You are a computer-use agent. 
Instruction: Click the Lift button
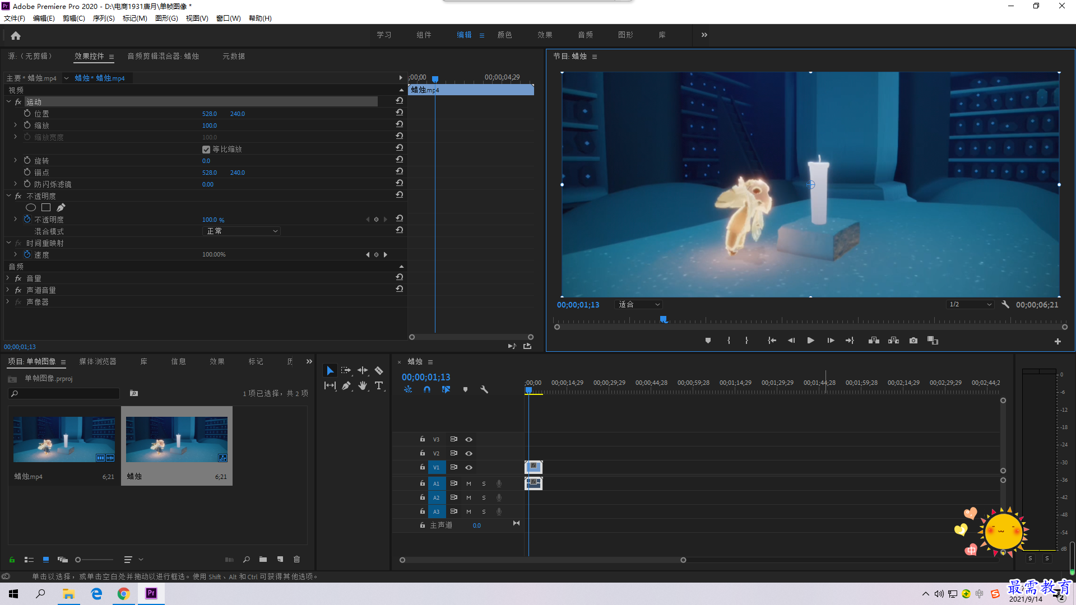(x=874, y=341)
